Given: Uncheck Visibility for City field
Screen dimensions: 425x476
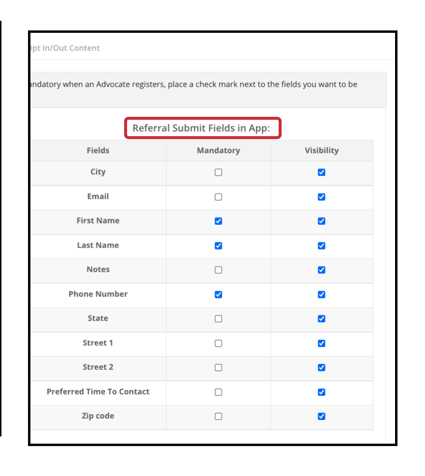Looking at the screenshot, I should (322, 172).
